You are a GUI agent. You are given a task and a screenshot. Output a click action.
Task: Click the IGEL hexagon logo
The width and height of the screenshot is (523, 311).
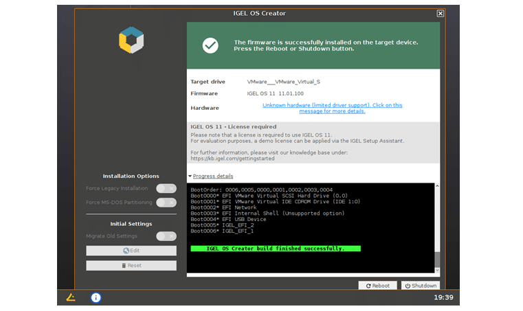(x=131, y=40)
